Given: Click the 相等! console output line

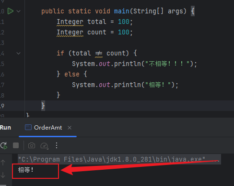Looking at the screenshot, I should pyautogui.click(x=25, y=170).
